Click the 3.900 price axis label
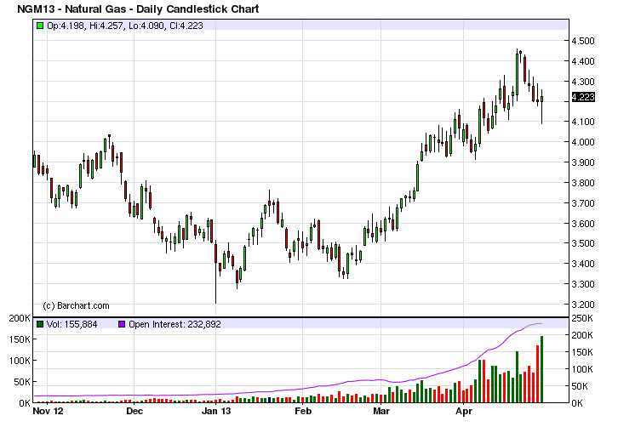Screen dimensions: 618x427 (583, 162)
